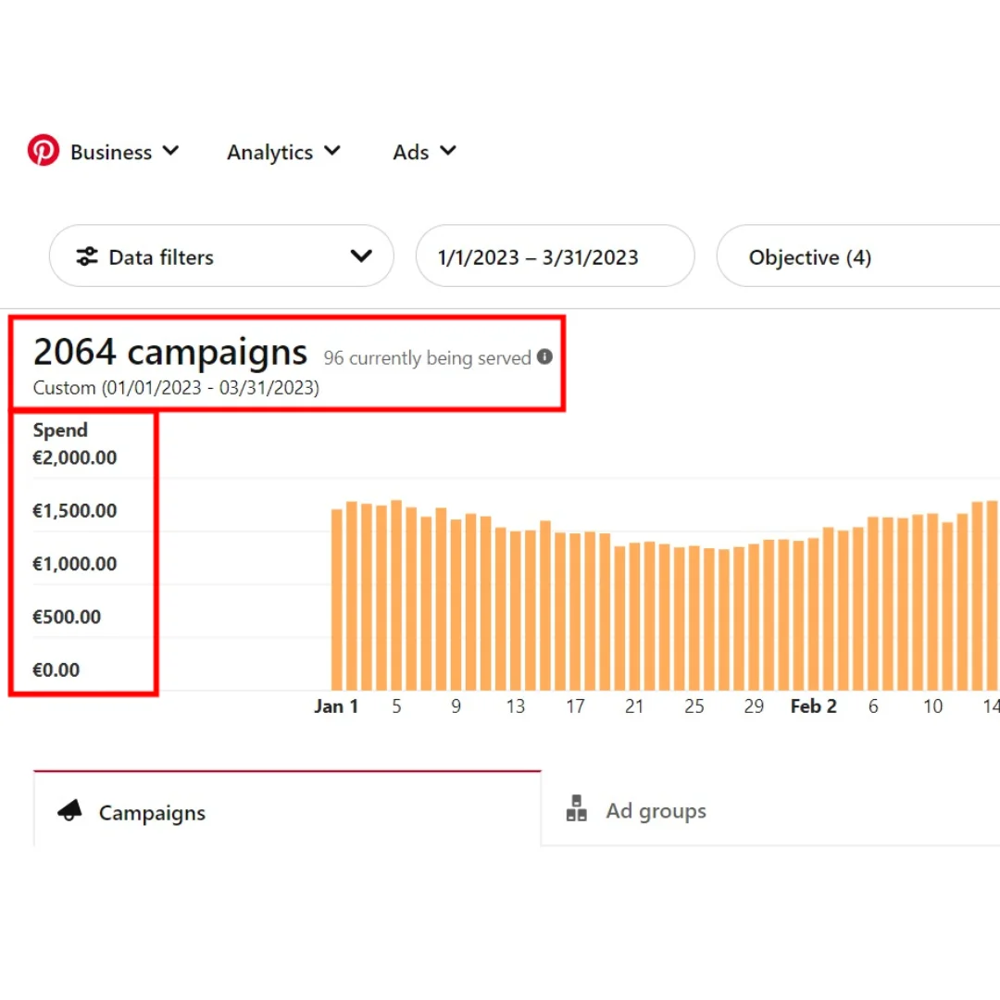Click the Feb 2 date label on axis
This screenshot has height=1000, width=1000.
pos(813,706)
